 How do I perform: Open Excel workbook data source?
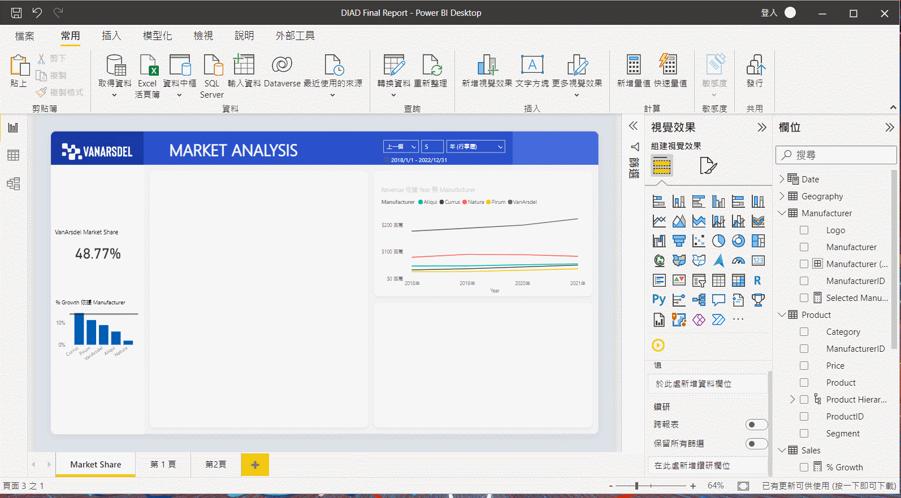click(x=148, y=76)
